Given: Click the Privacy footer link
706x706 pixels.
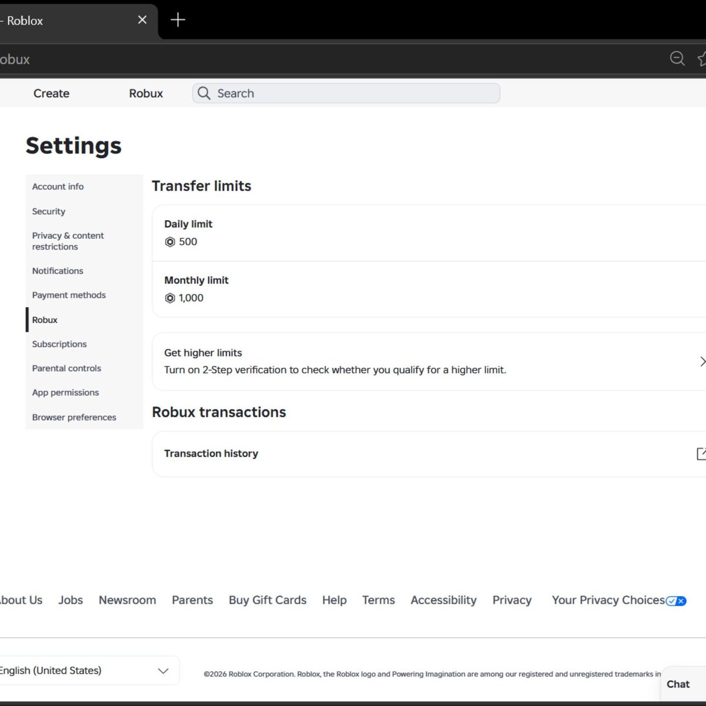Looking at the screenshot, I should pyautogui.click(x=512, y=600).
